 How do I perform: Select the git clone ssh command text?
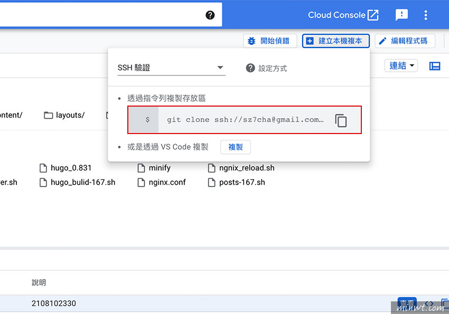point(245,120)
